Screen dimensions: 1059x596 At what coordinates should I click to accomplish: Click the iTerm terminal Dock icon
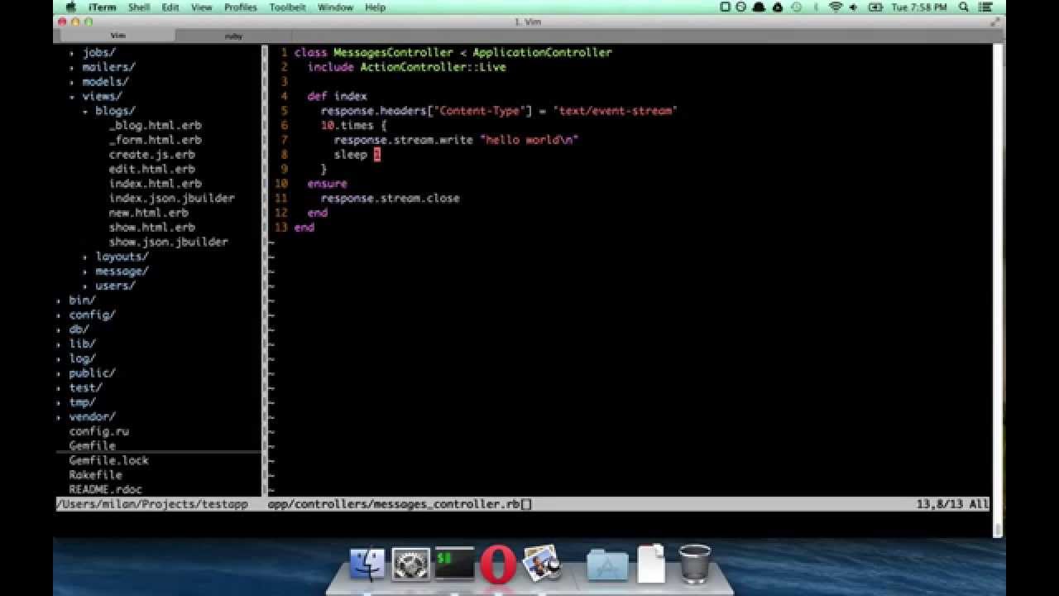click(x=455, y=565)
